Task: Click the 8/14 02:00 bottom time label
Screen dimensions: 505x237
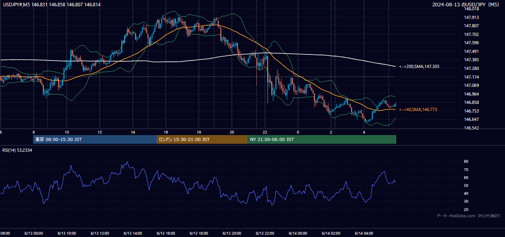Action: pyautogui.click(x=331, y=233)
